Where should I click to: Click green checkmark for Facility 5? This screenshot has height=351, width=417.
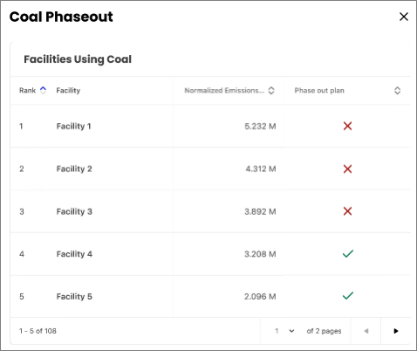348,296
